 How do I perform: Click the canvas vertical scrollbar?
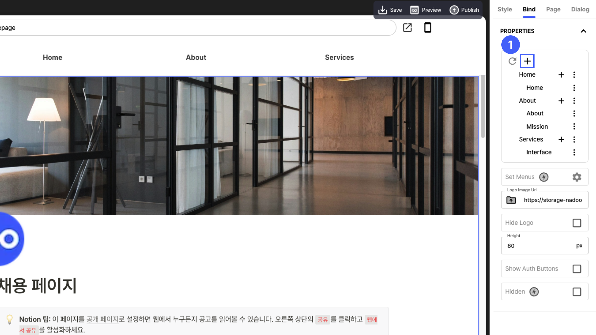483,106
